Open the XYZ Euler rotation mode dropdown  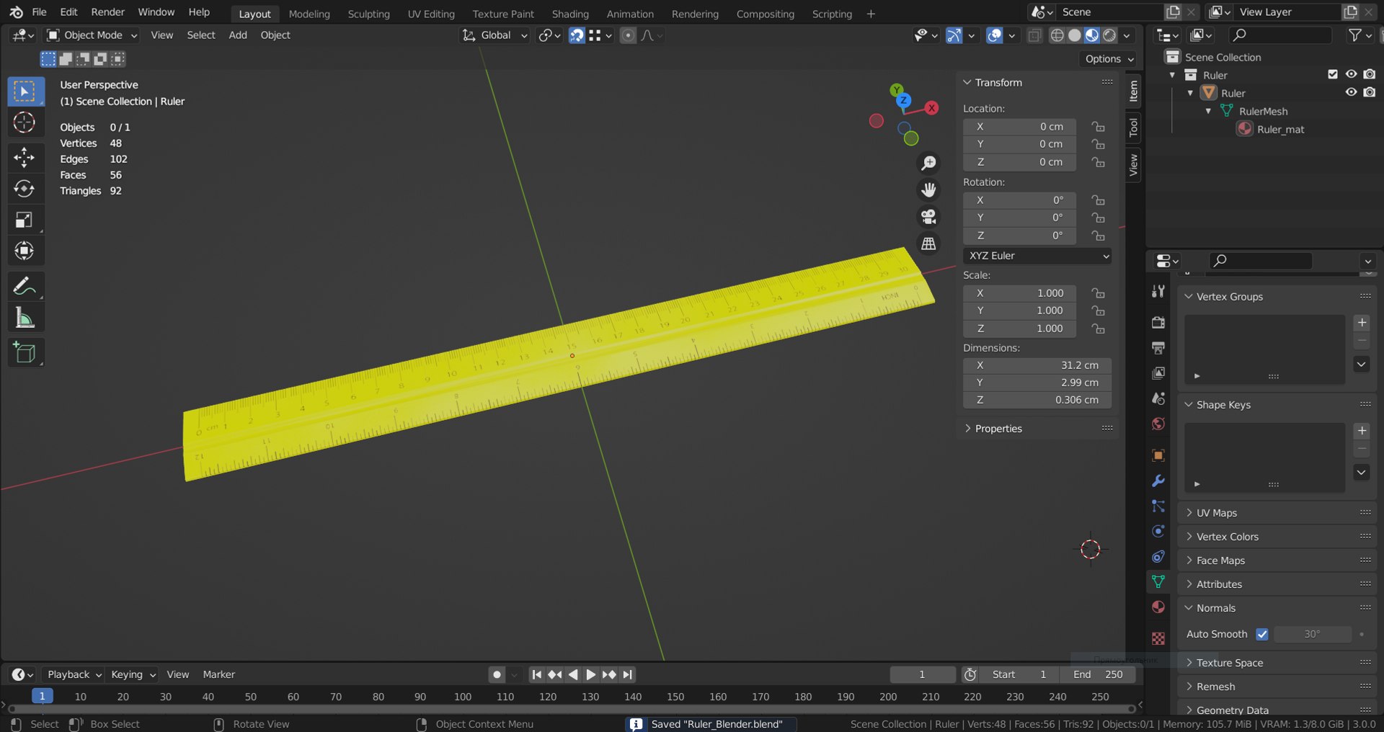coord(1037,256)
